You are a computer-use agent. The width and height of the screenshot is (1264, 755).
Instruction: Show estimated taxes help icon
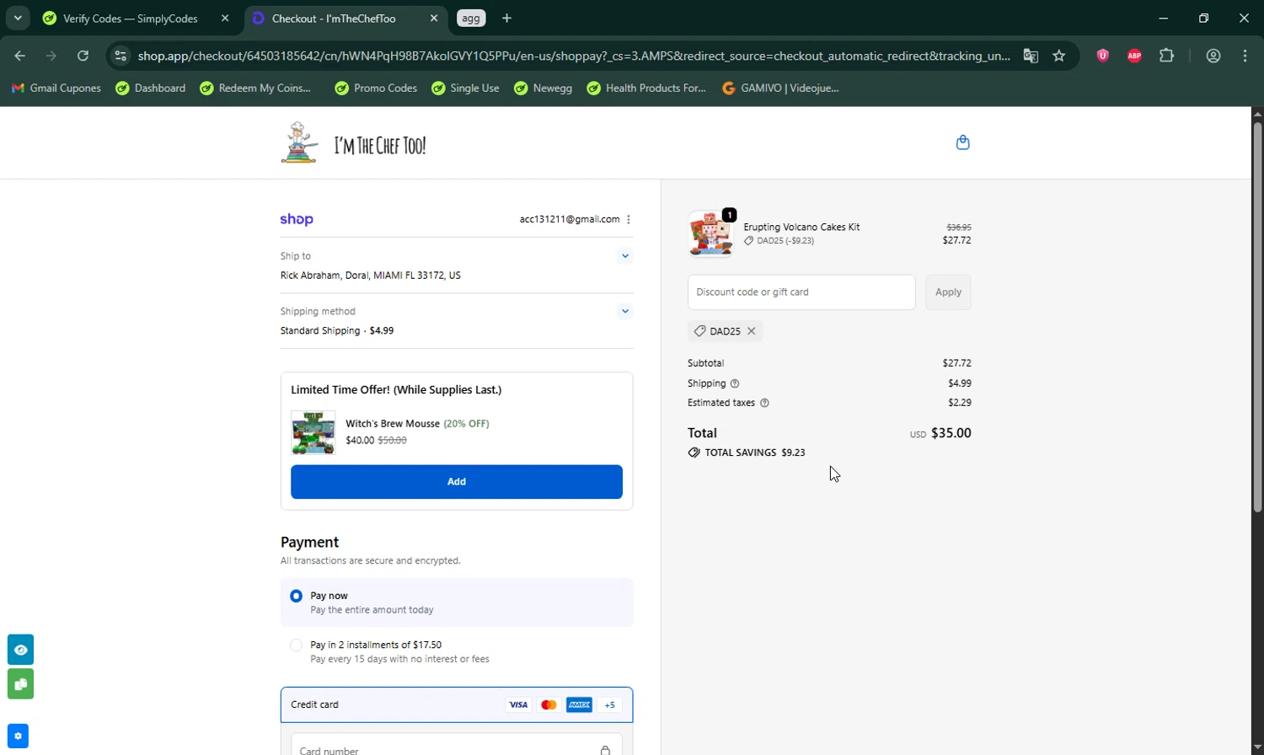(764, 403)
